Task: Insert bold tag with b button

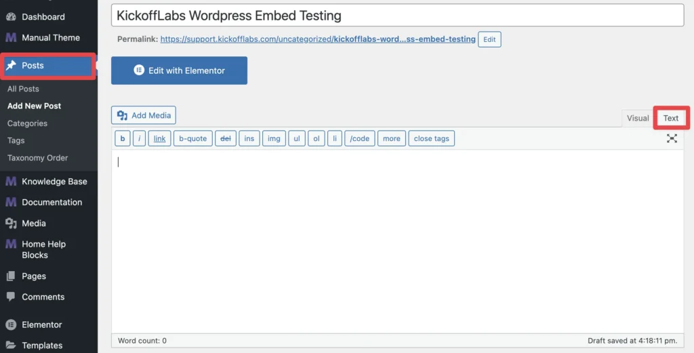Action: pos(123,138)
